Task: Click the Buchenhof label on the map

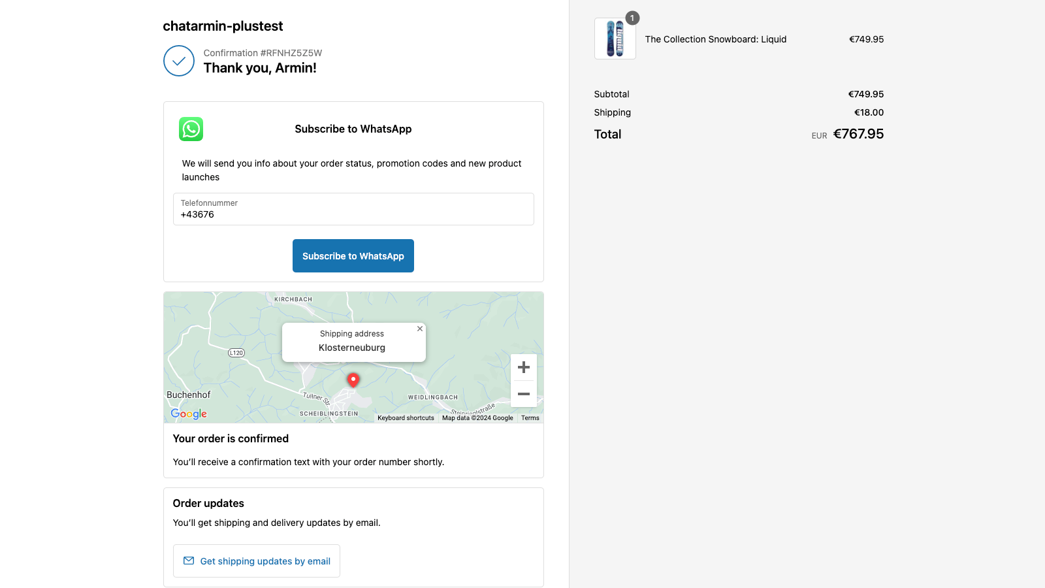Action: 188,395
